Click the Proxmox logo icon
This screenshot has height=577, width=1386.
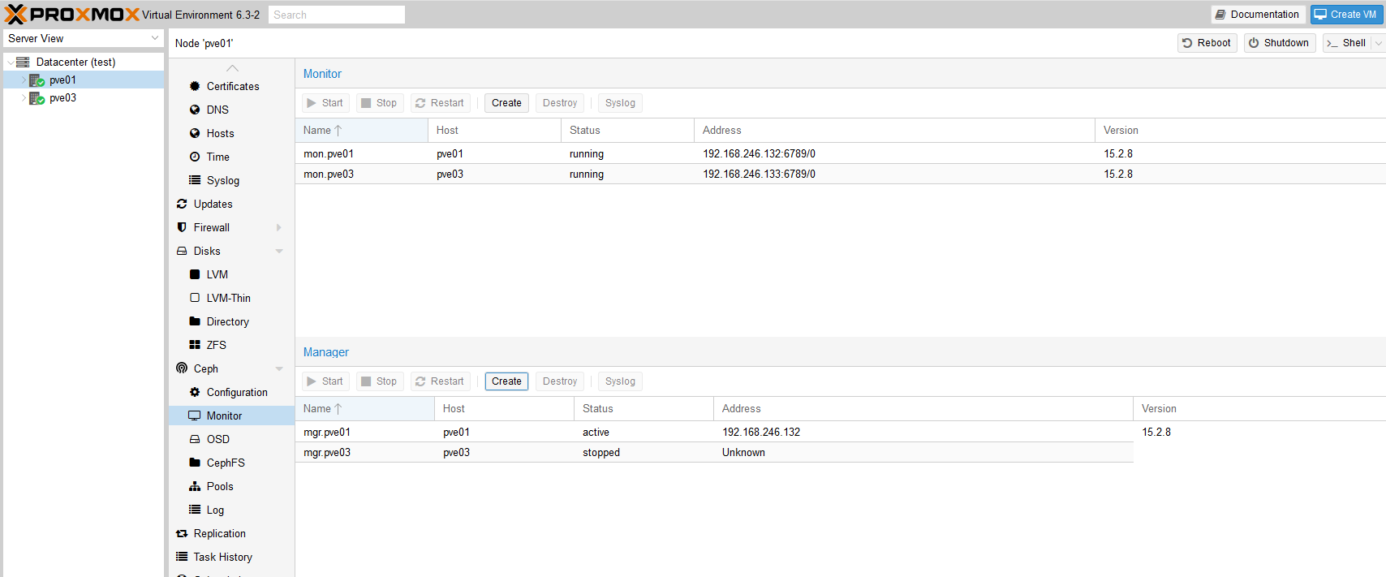pos(15,15)
